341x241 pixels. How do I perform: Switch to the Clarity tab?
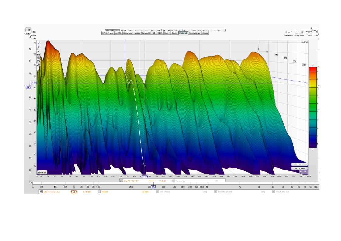tap(167, 33)
